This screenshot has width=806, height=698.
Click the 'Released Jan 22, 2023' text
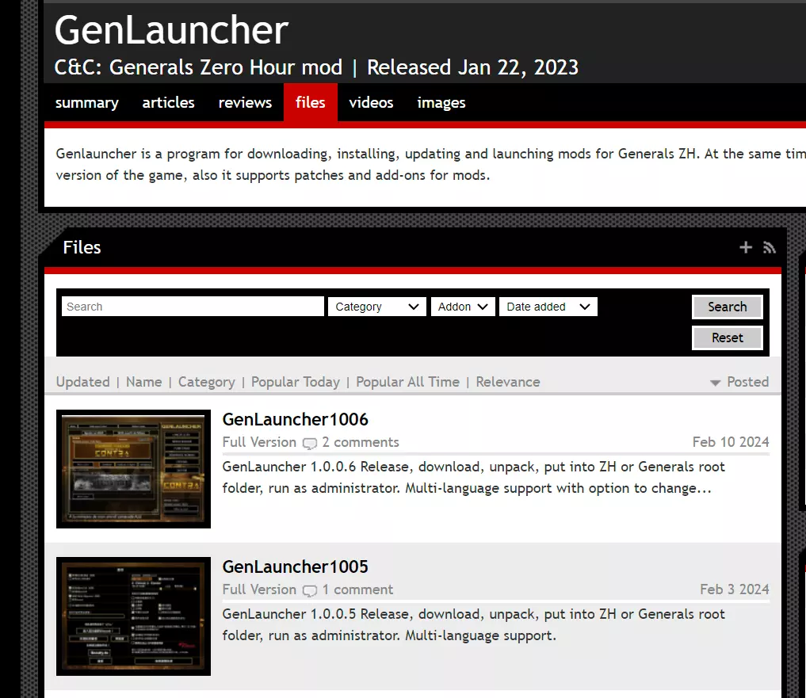pos(472,67)
